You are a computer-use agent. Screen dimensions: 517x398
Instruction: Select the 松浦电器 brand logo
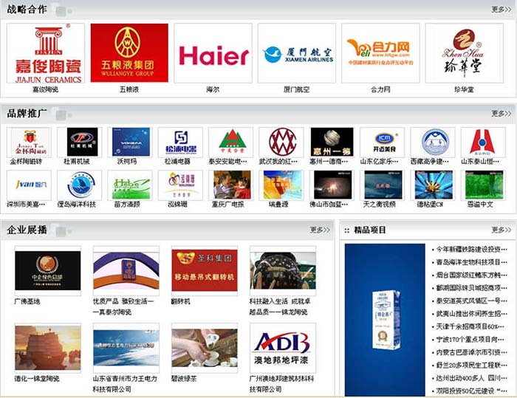180,142
